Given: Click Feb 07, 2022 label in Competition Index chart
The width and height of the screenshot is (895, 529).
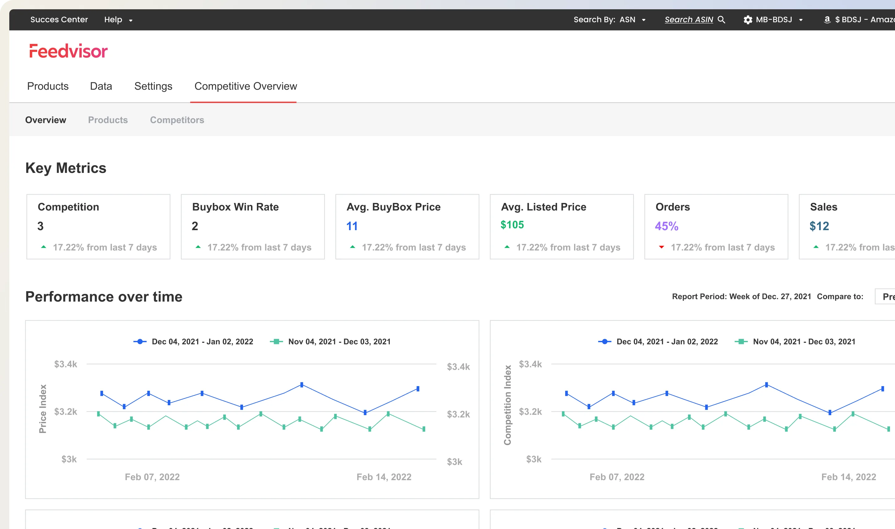Looking at the screenshot, I should (617, 477).
